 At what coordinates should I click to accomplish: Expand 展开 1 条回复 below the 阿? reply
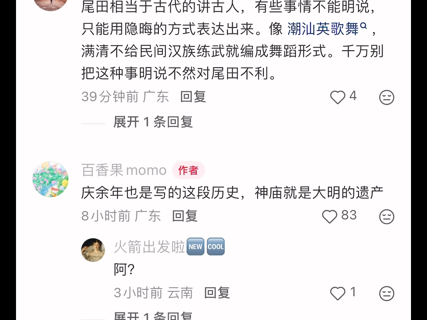click(153, 316)
